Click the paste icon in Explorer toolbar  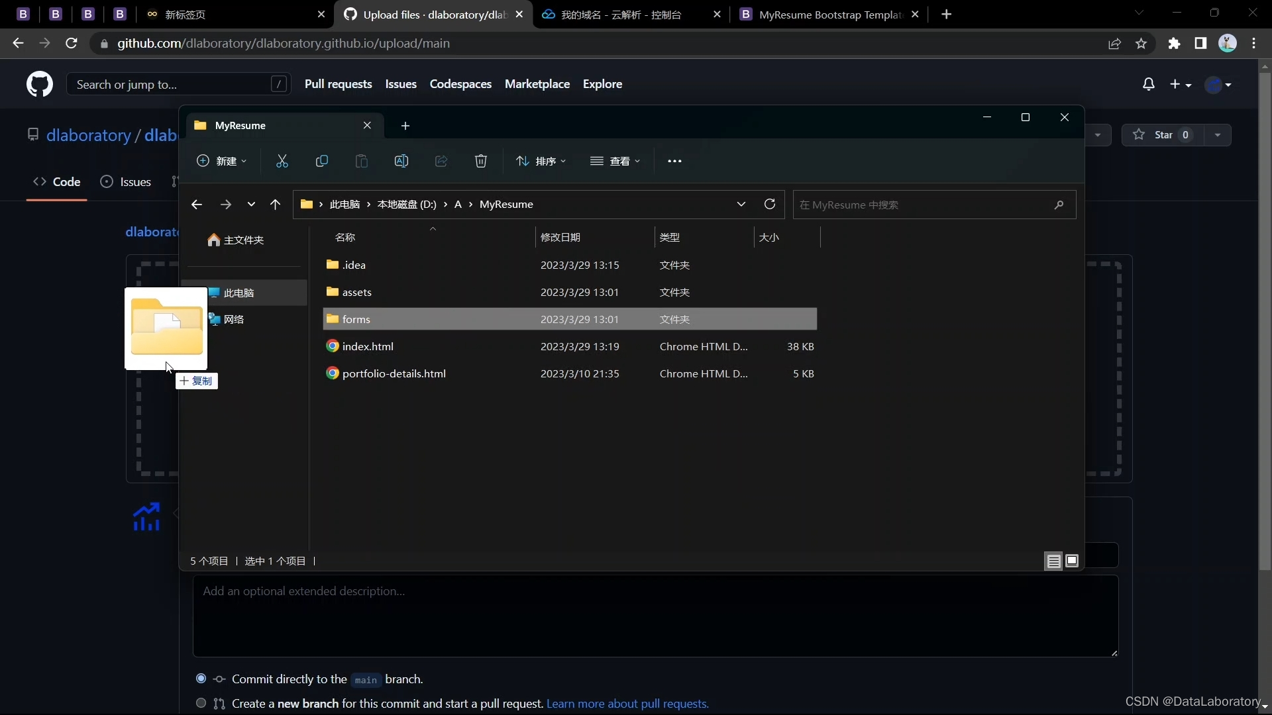coord(362,161)
